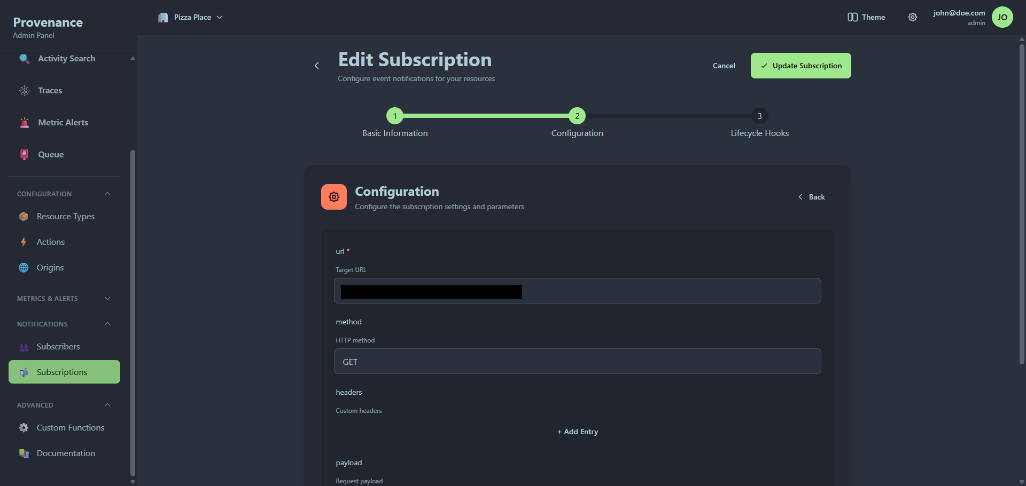Open the Pizza Place workspace dropdown
Viewport: 1026px width, 486px height.
pos(190,17)
